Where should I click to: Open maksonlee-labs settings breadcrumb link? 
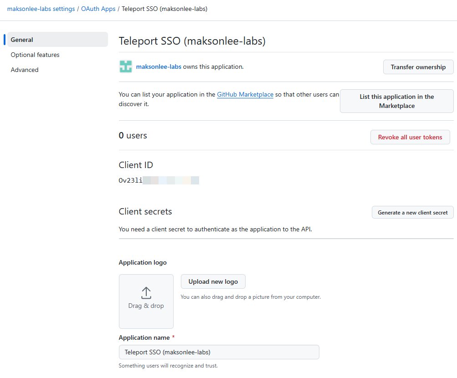click(x=41, y=9)
